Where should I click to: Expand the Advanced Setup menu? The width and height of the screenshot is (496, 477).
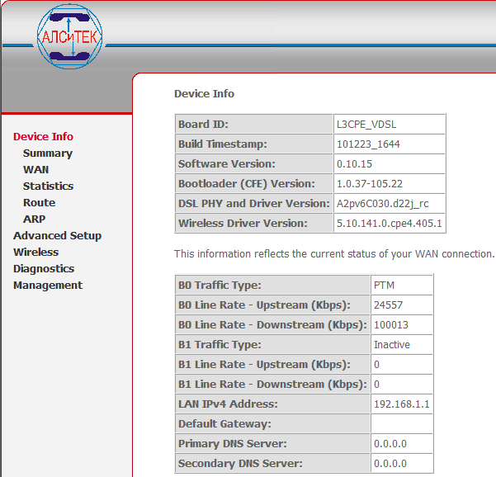tap(57, 236)
